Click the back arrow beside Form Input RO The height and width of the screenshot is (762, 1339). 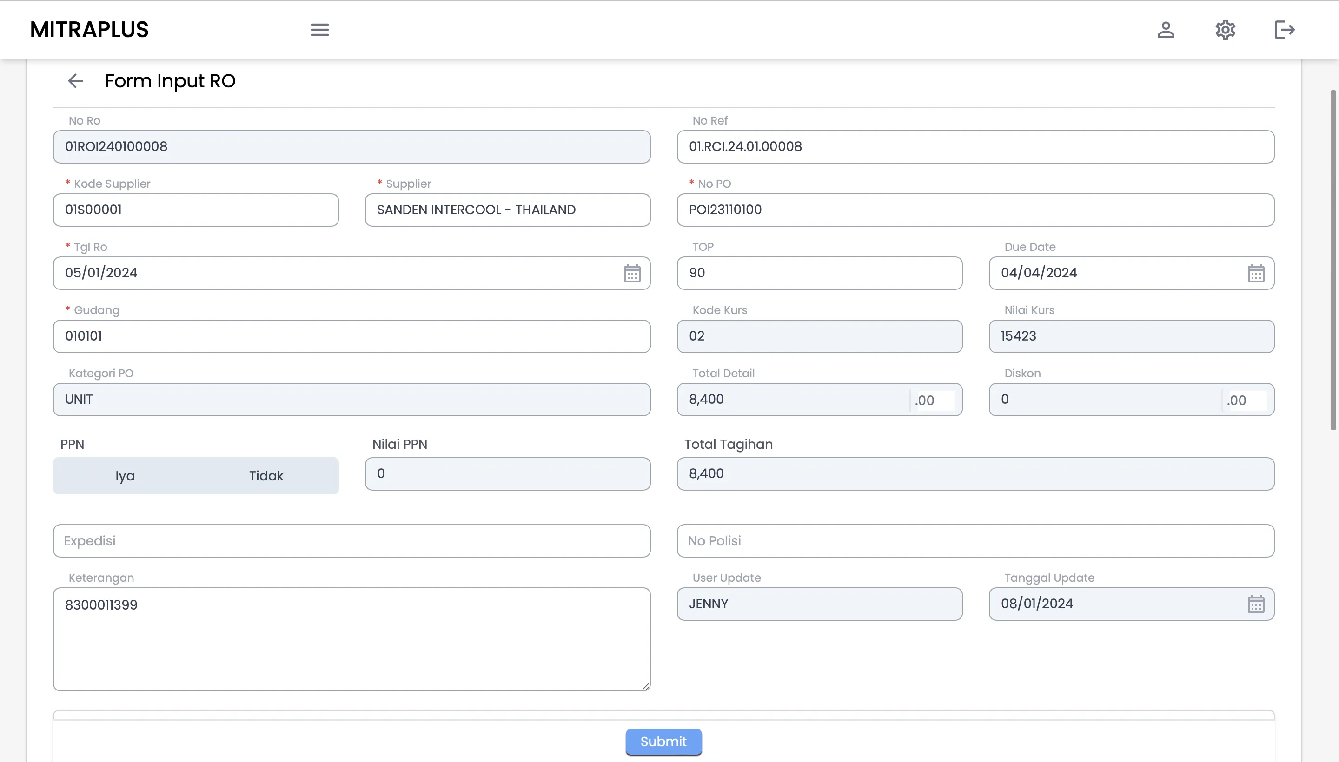pyautogui.click(x=75, y=80)
